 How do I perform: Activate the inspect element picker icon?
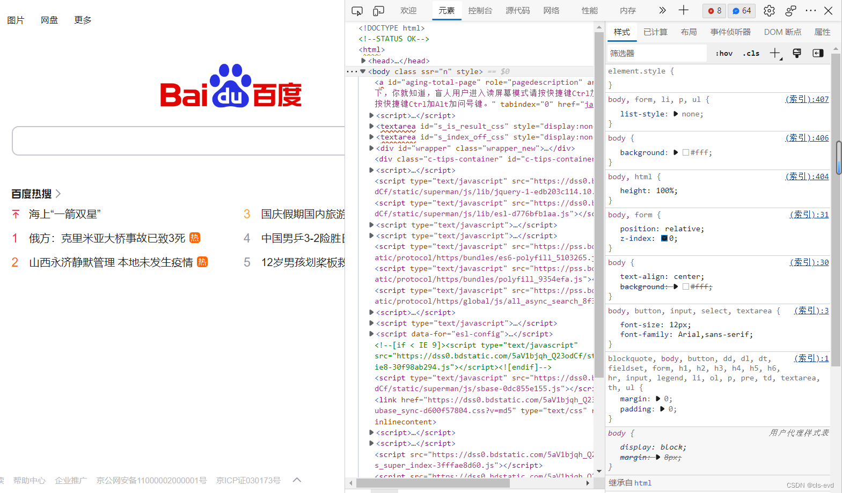(x=357, y=11)
